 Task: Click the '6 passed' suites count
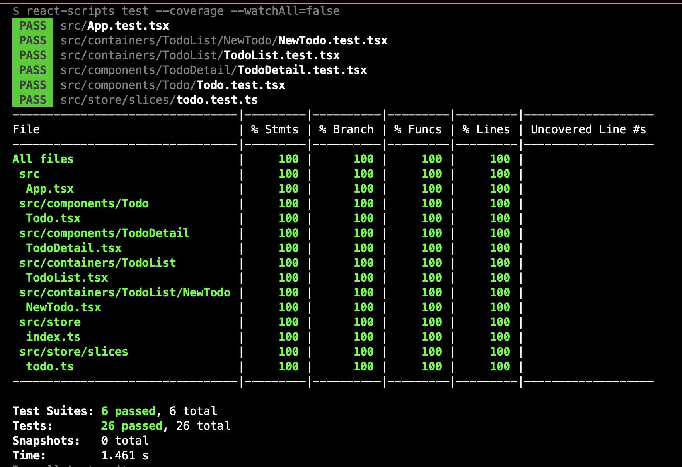pyautogui.click(x=128, y=411)
